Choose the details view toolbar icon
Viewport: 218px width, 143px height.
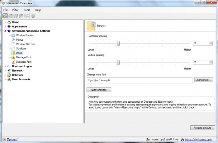pos(26,16)
